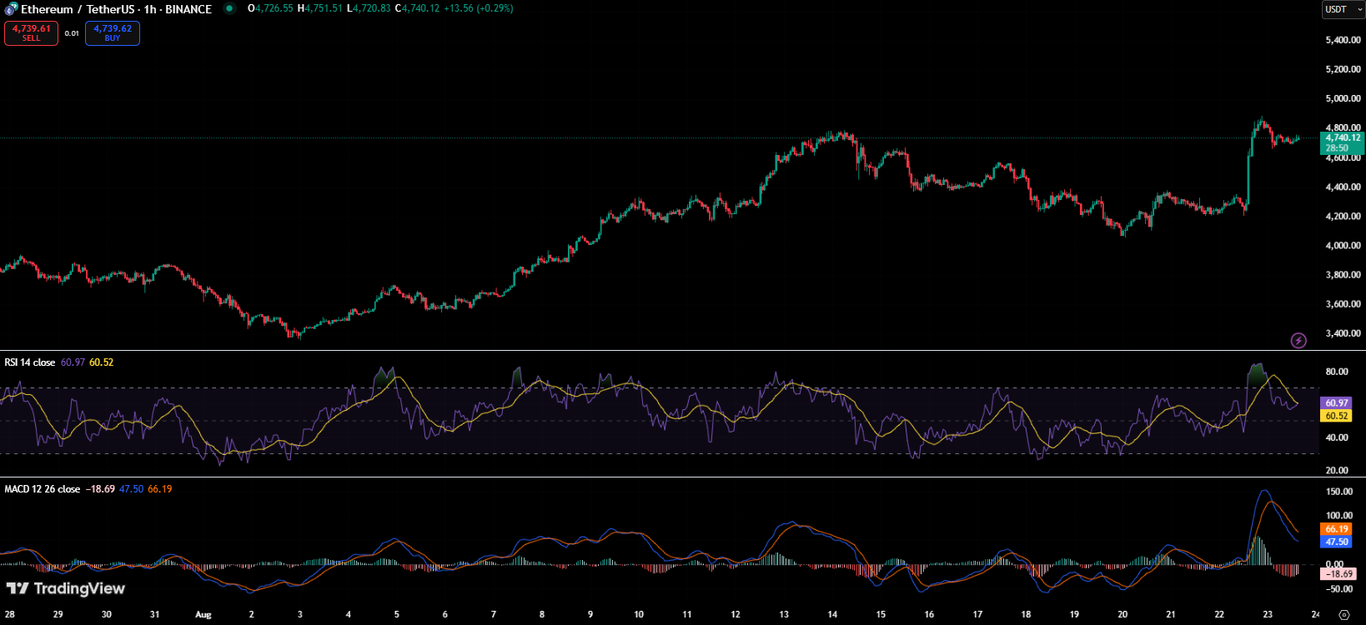Select the MACD 12 26 close indicator label

43,489
